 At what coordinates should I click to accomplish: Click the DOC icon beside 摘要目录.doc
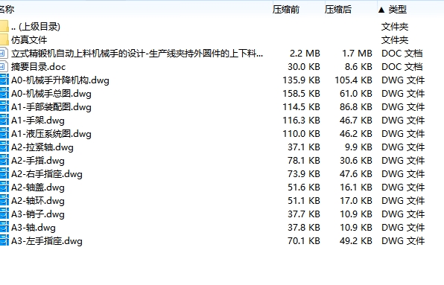[x=4, y=66]
